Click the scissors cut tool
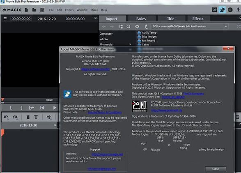Viewport: 241px width, 173px height. tap(49, 118)
